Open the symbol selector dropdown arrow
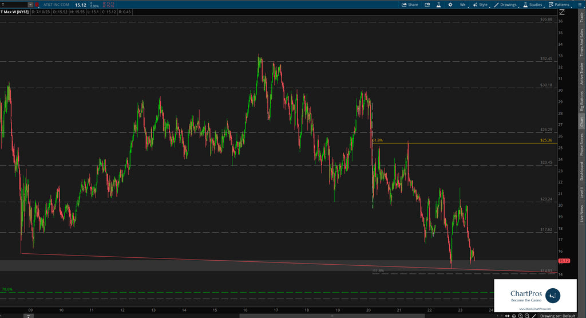 [x=30, y=5]
